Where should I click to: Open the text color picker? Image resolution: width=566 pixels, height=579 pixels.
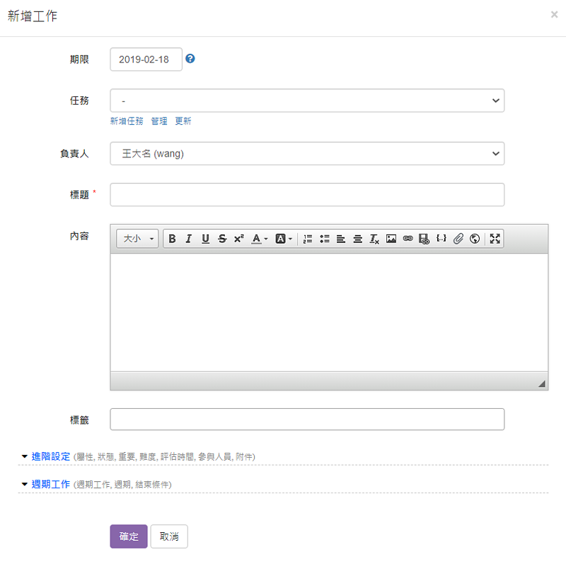pos(260,239)
